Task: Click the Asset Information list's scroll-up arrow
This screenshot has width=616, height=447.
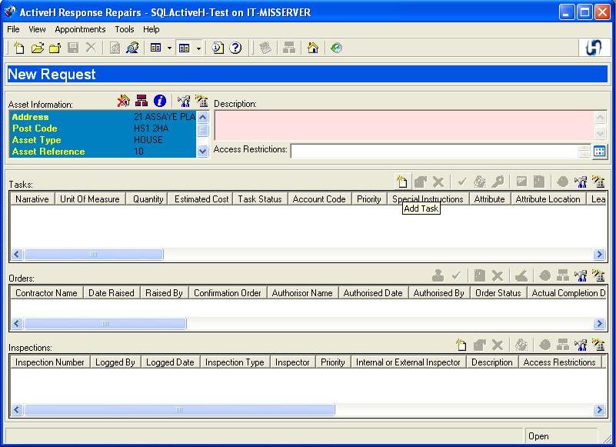Action: click(x=203, y=117)
